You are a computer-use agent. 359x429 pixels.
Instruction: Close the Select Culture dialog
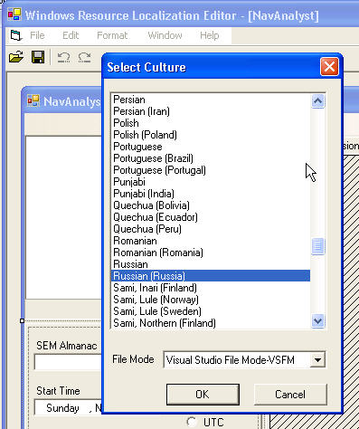(329, 67)
